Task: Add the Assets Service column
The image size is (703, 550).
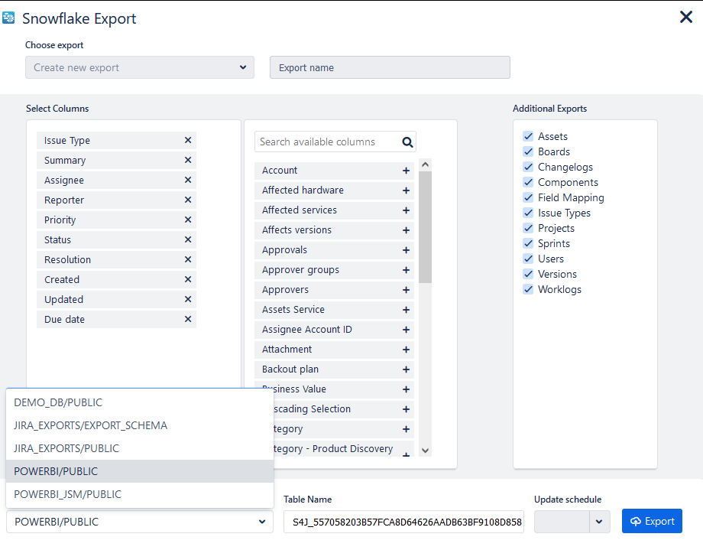Action: click(406, 310)
